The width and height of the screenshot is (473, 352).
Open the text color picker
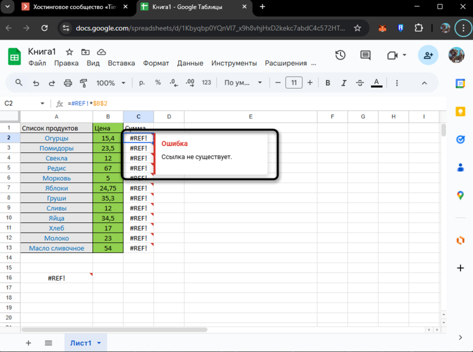pyautogui.click(x=376, y=82)
